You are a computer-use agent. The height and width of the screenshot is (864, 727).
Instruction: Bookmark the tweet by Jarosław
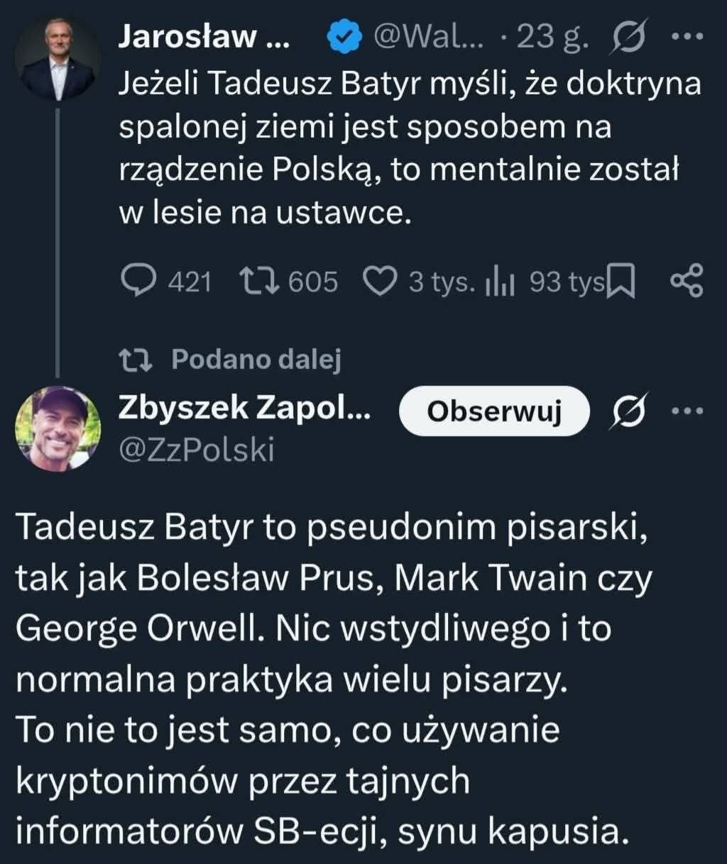pyautogui.click(x=623, y=282)
